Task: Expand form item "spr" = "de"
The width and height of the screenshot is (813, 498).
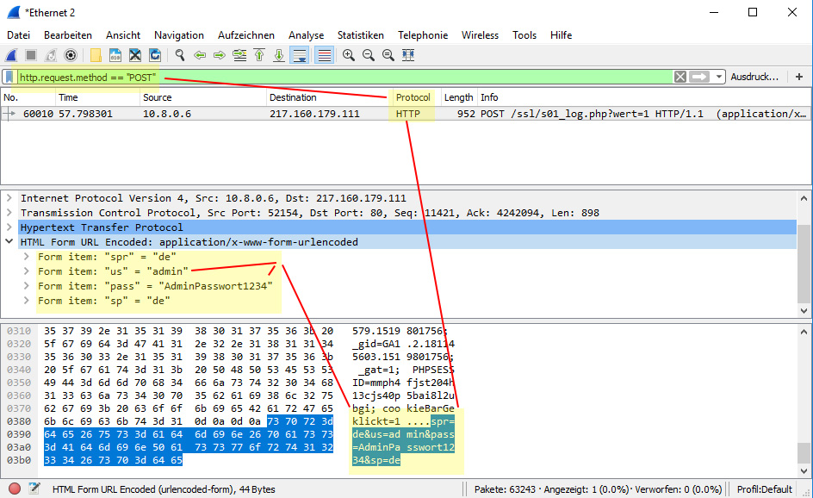Action: pyautogui.click(x=26, y=257)
